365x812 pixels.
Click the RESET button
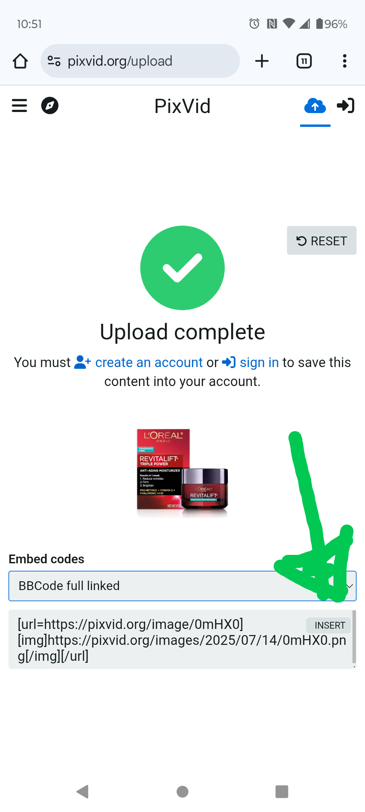click(322, 241)
